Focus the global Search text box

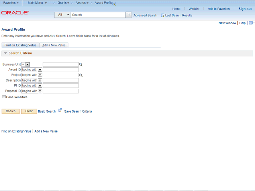pyautogui.click(x=98, y=15)
